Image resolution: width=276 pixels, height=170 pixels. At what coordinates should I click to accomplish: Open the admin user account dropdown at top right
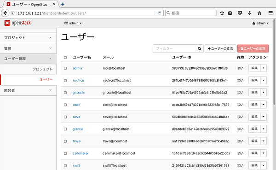point(260,23)
